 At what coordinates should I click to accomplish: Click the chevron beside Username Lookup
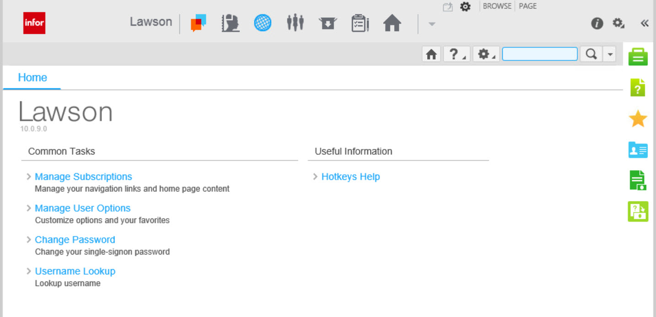(29, 271)
